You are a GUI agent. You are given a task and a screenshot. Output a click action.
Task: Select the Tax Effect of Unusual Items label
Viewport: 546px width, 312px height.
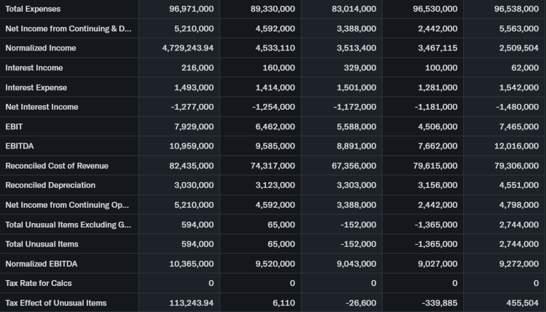(x=56, y=303)
